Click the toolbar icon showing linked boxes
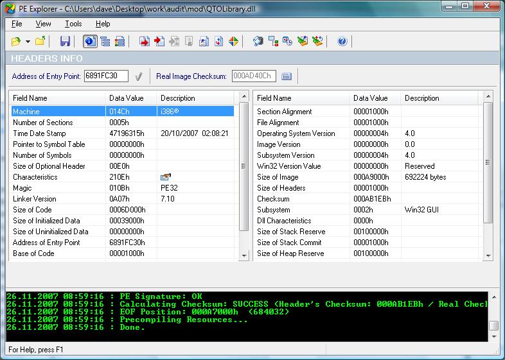Screen dimensions: 505x360 click(273, 41)
